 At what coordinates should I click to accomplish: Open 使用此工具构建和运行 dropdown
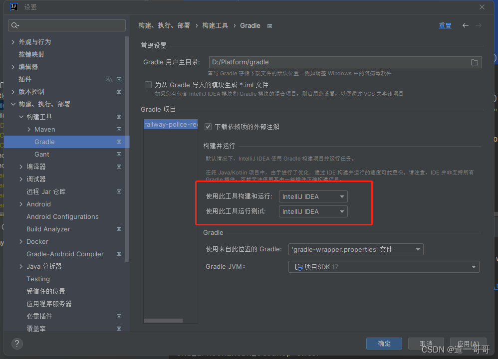click(313, 196)
